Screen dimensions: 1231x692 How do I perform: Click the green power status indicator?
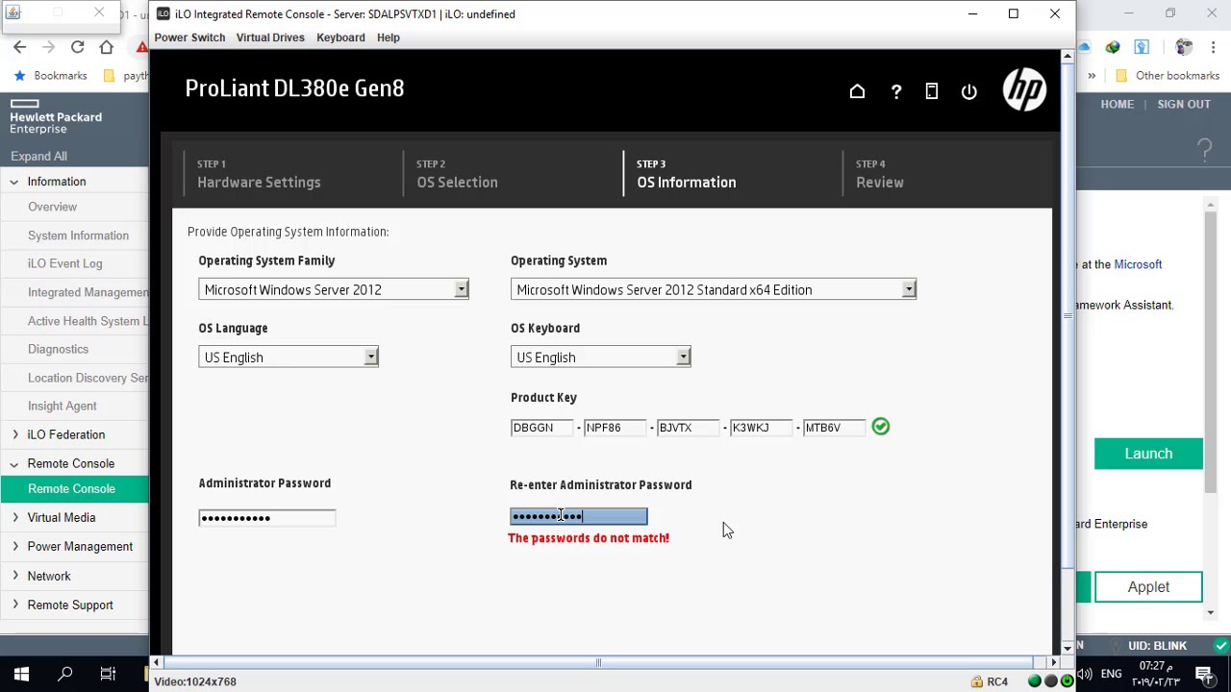point(1067,681)
